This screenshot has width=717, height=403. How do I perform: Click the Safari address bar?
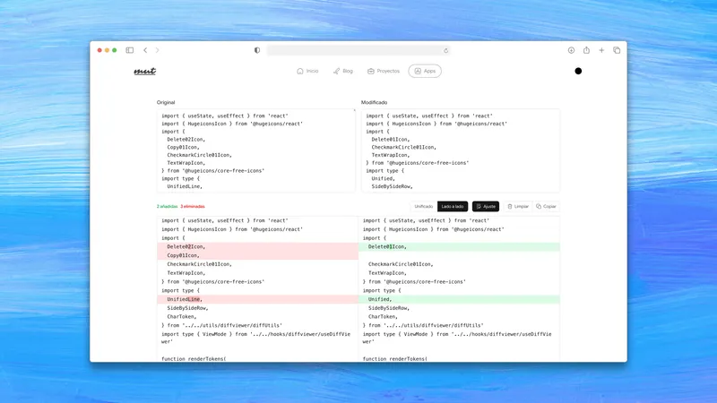click(358, 50)
